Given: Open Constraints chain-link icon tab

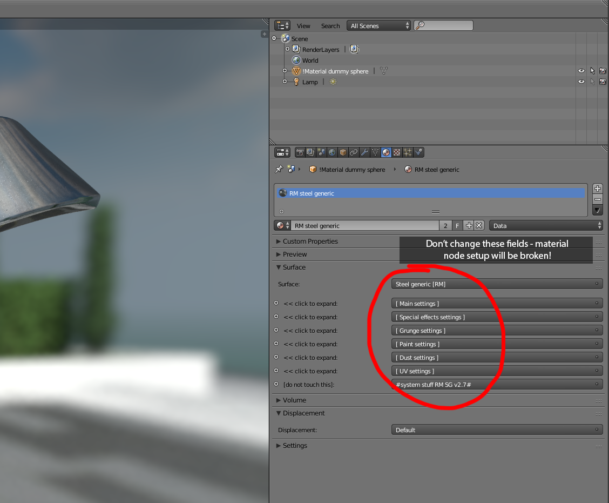Looking at the screenshot, I should [x=354, y=153].
